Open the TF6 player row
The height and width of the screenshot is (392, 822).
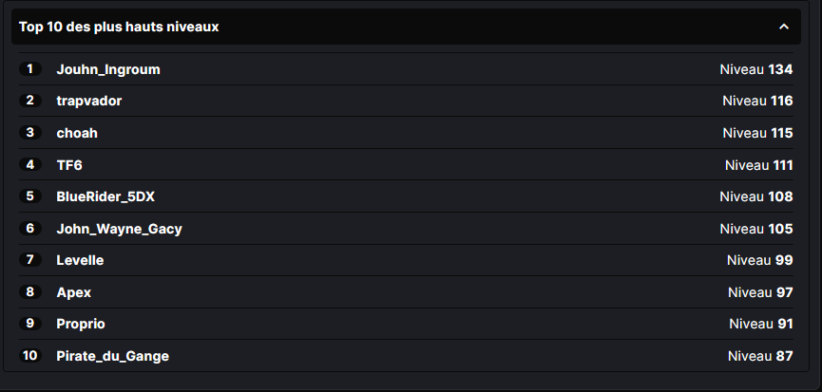[69, 165]
